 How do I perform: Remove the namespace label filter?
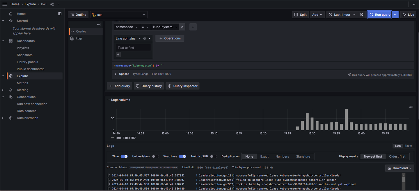pos(182,27)
